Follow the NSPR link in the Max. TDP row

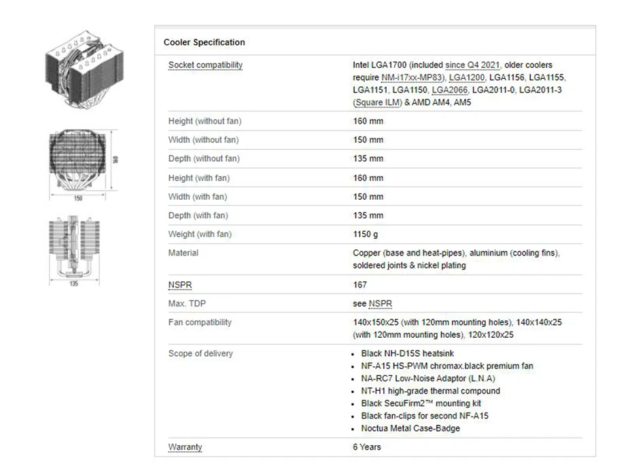click(381, 304)
